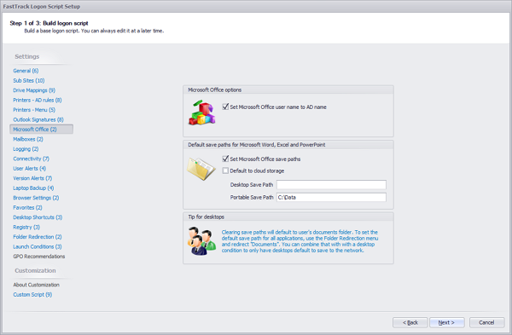Click the Cancel button
Image resolution: width=512 pixels, height=335 pixels.
tap(487, 322)
